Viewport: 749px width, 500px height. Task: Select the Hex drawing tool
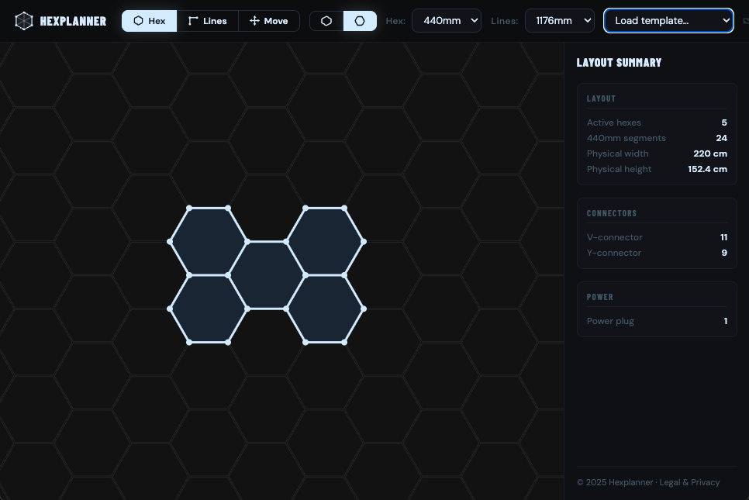pos(150,21)
